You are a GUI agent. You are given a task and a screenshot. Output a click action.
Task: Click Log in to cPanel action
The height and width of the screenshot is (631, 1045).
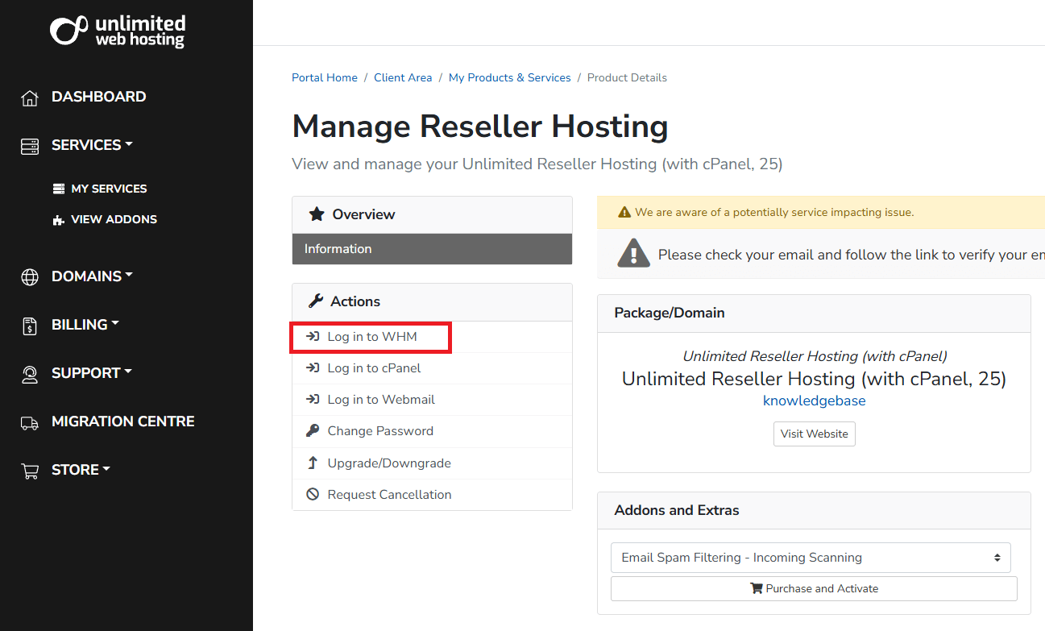(432, 368)
